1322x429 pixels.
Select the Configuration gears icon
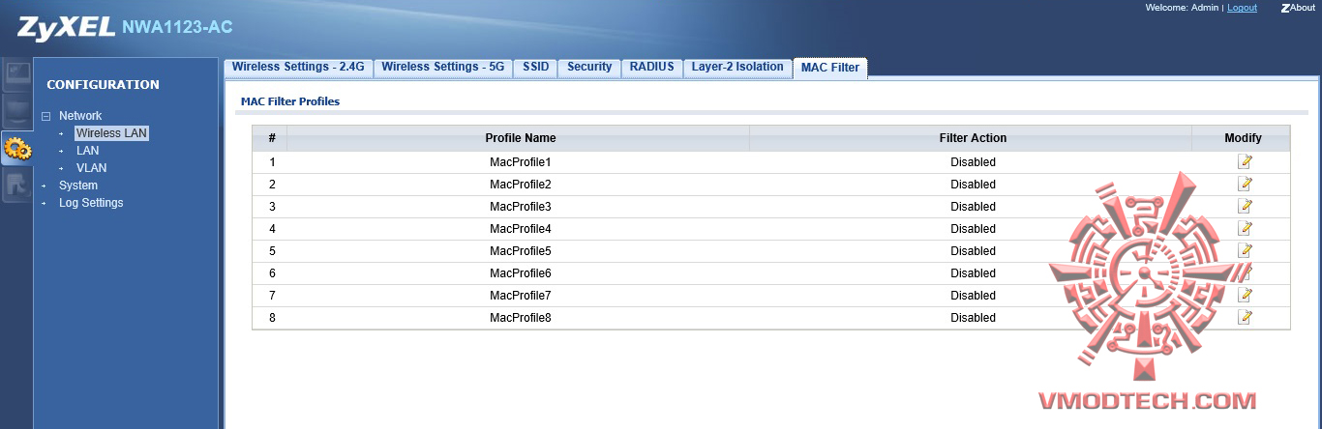tap(16, 148)
